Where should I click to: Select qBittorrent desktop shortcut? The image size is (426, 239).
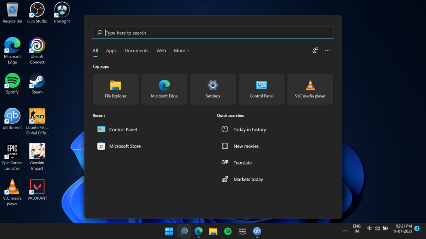pos(12,119)
